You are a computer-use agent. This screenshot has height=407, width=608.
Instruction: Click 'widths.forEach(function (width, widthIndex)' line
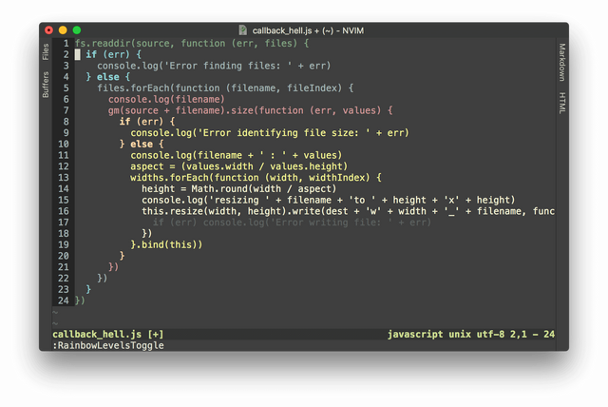point(256,178)
